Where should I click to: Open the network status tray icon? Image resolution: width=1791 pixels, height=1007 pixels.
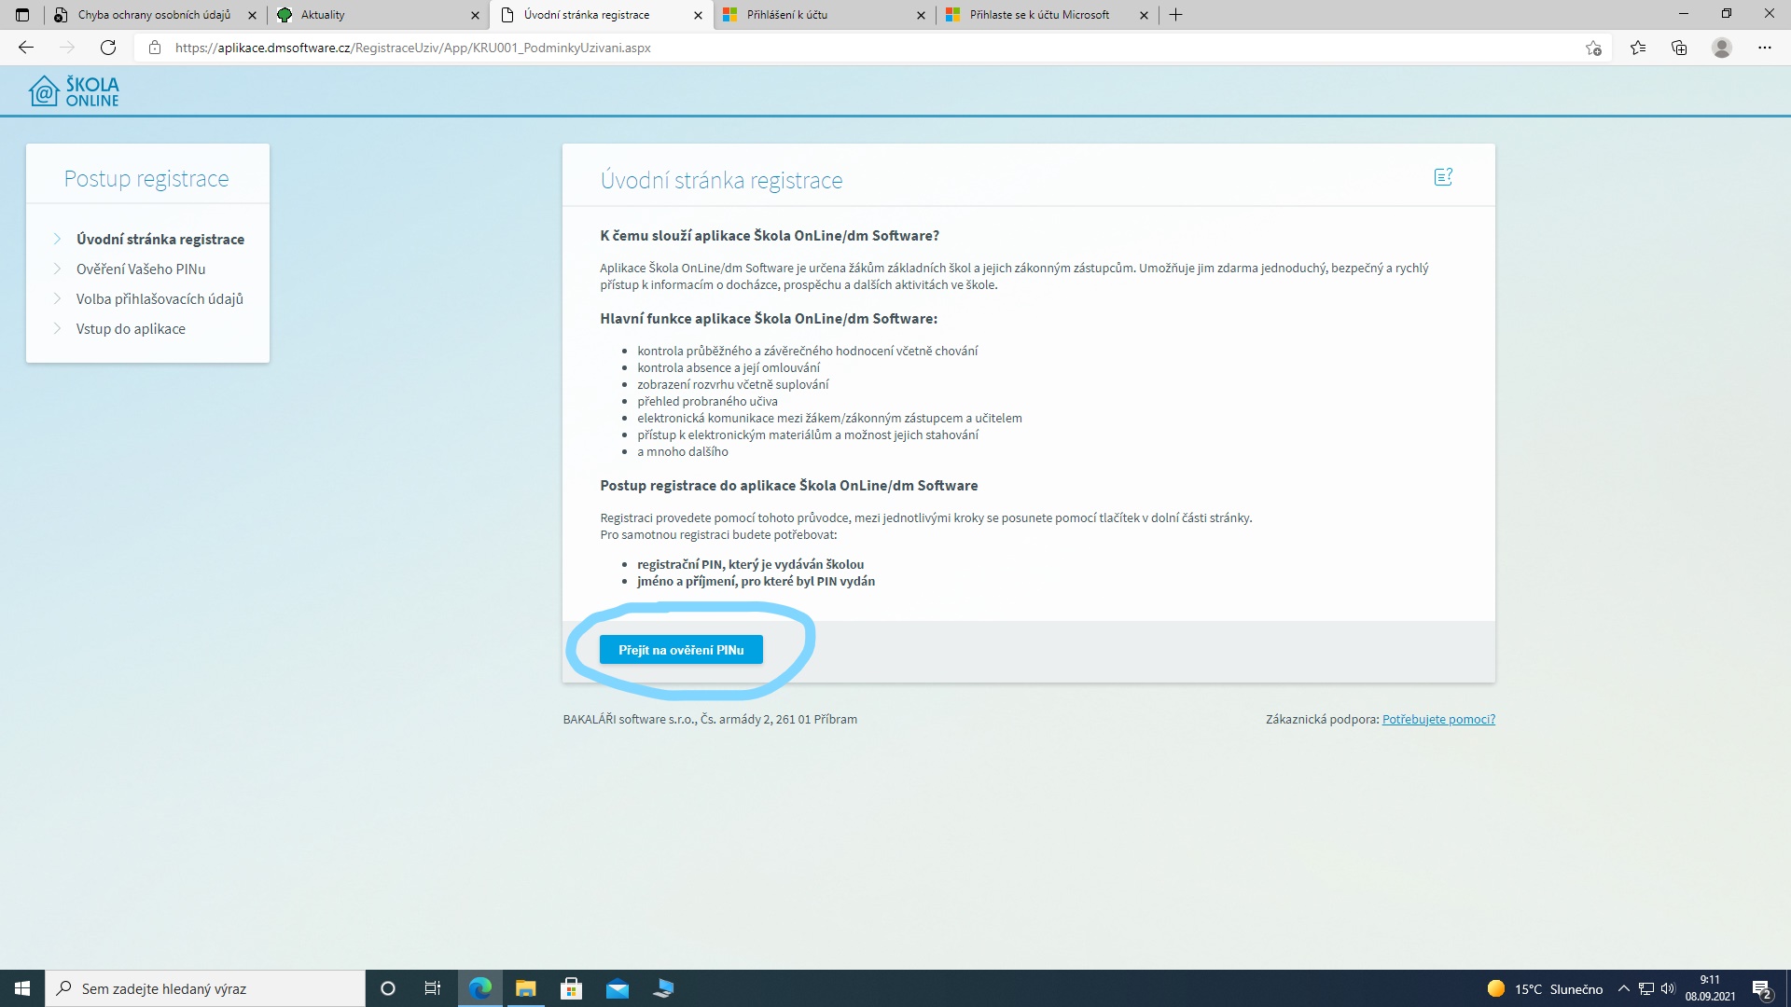click(1646, 988)
